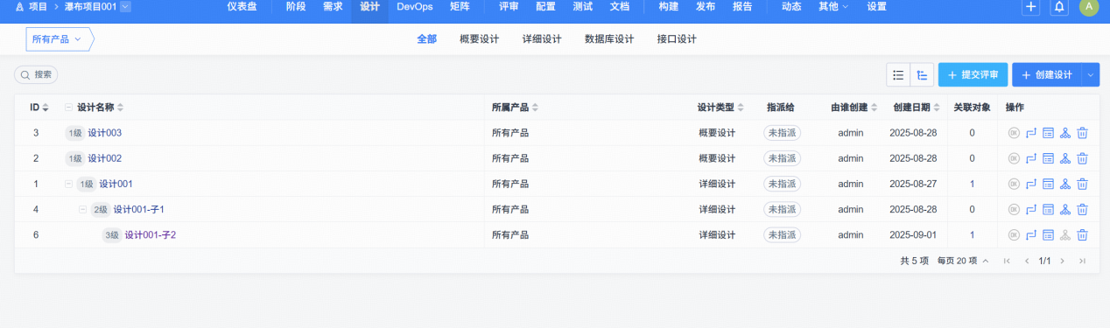1110x328 pixels.
Task: Delete design 设计003 using the trash icon
Action: point(1082,133)
